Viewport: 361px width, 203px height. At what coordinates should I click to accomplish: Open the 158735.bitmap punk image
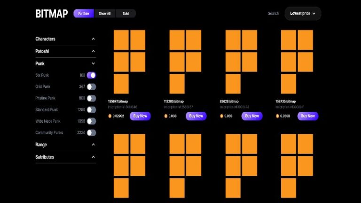click(297, 62)
